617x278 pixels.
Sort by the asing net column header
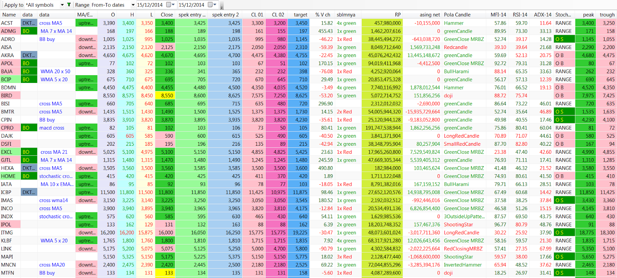coord(422,15)
